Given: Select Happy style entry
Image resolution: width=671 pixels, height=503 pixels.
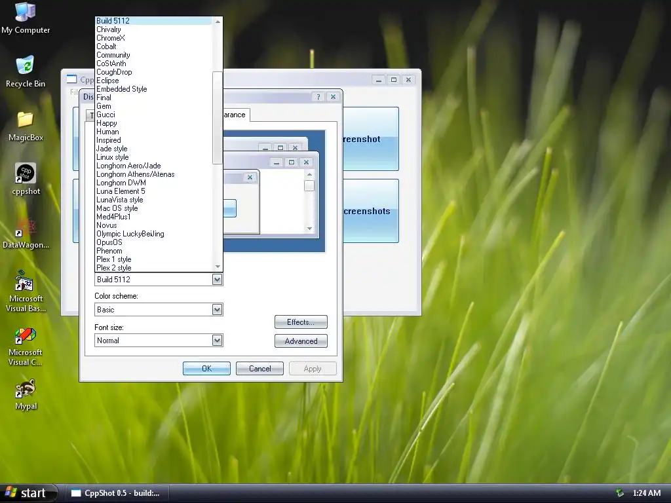Looking at the screenshot, I should (x=153, y=123).
